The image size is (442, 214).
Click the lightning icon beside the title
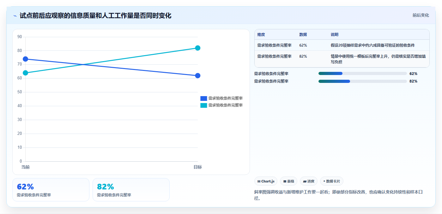(x=15, y=16)
